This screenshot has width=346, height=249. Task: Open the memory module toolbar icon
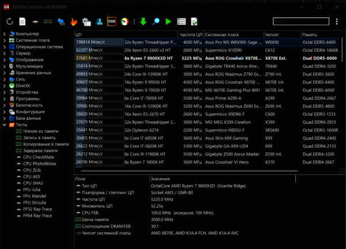(x=48, y=21)
